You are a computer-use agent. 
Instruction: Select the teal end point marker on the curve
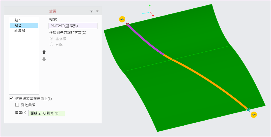tap(248, 110)
